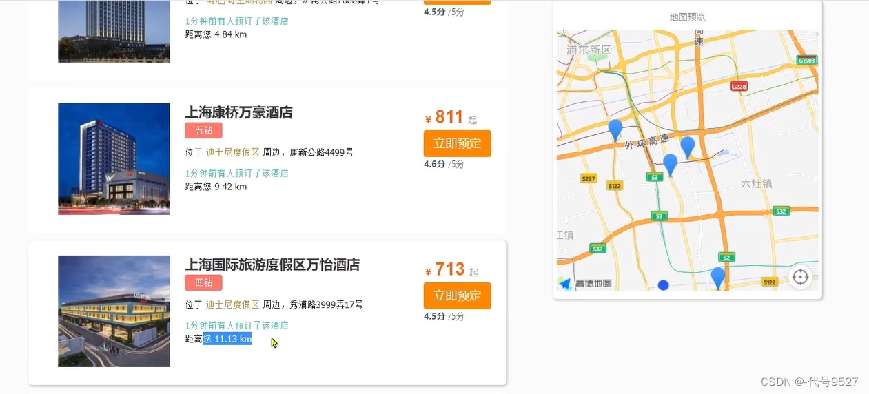Click 1分钟前有人预订了该酒店 in 万怡酒店 card

[236, 325]
